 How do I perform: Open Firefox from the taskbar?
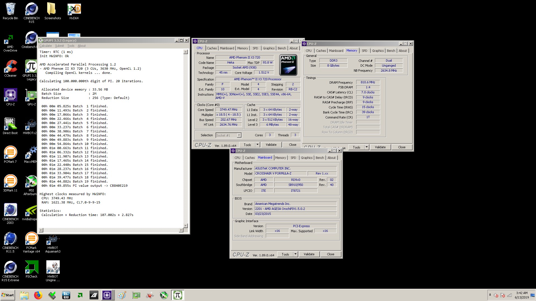38,295
